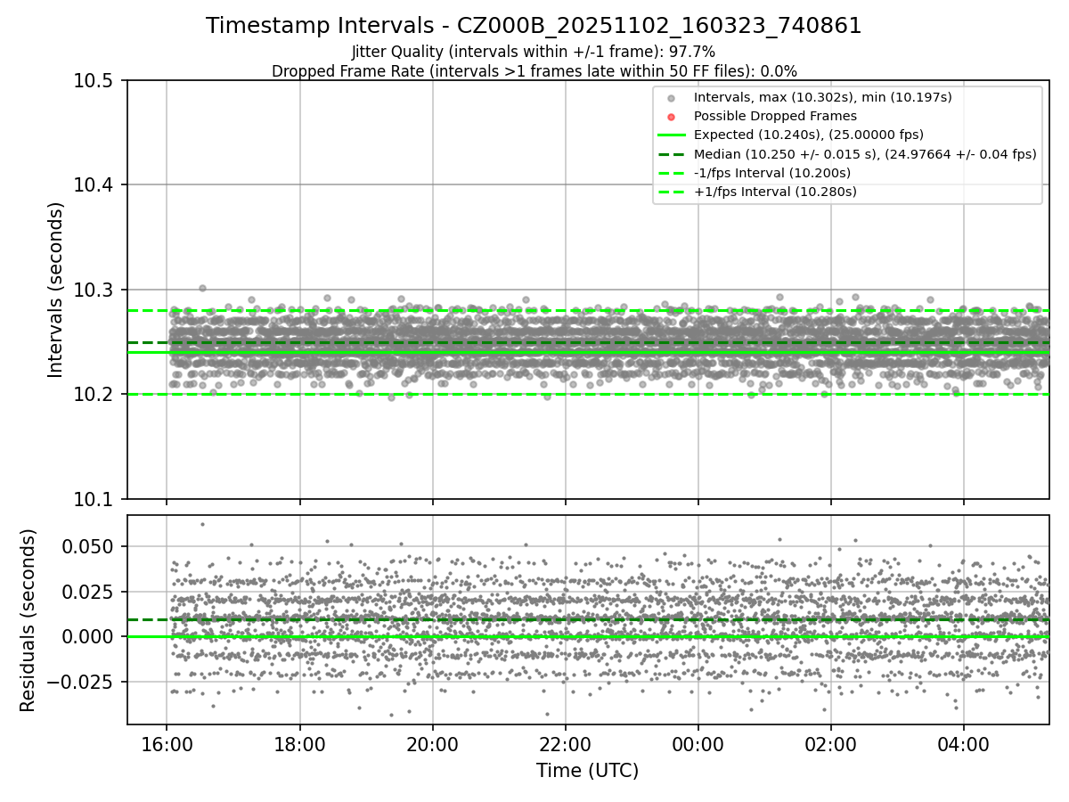Click the 'Jitter Quality' subtitle line
Image resolution: width=1069 pixels, height=802 pixels.
coord(534,53)
